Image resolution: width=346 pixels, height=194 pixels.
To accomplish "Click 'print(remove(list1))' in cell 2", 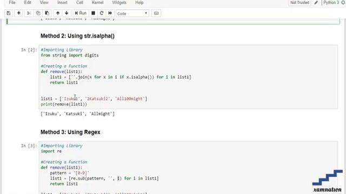I will click(64, 104).
